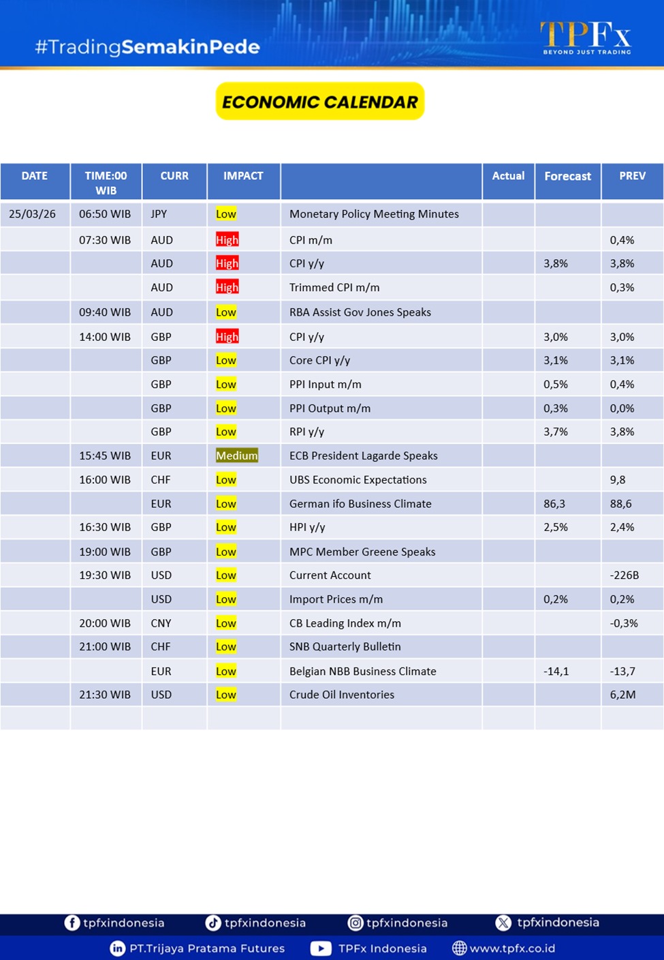Click the #TradingSemakinPede hashtag text
664x960 pixels.
click(x=147, y=47)
